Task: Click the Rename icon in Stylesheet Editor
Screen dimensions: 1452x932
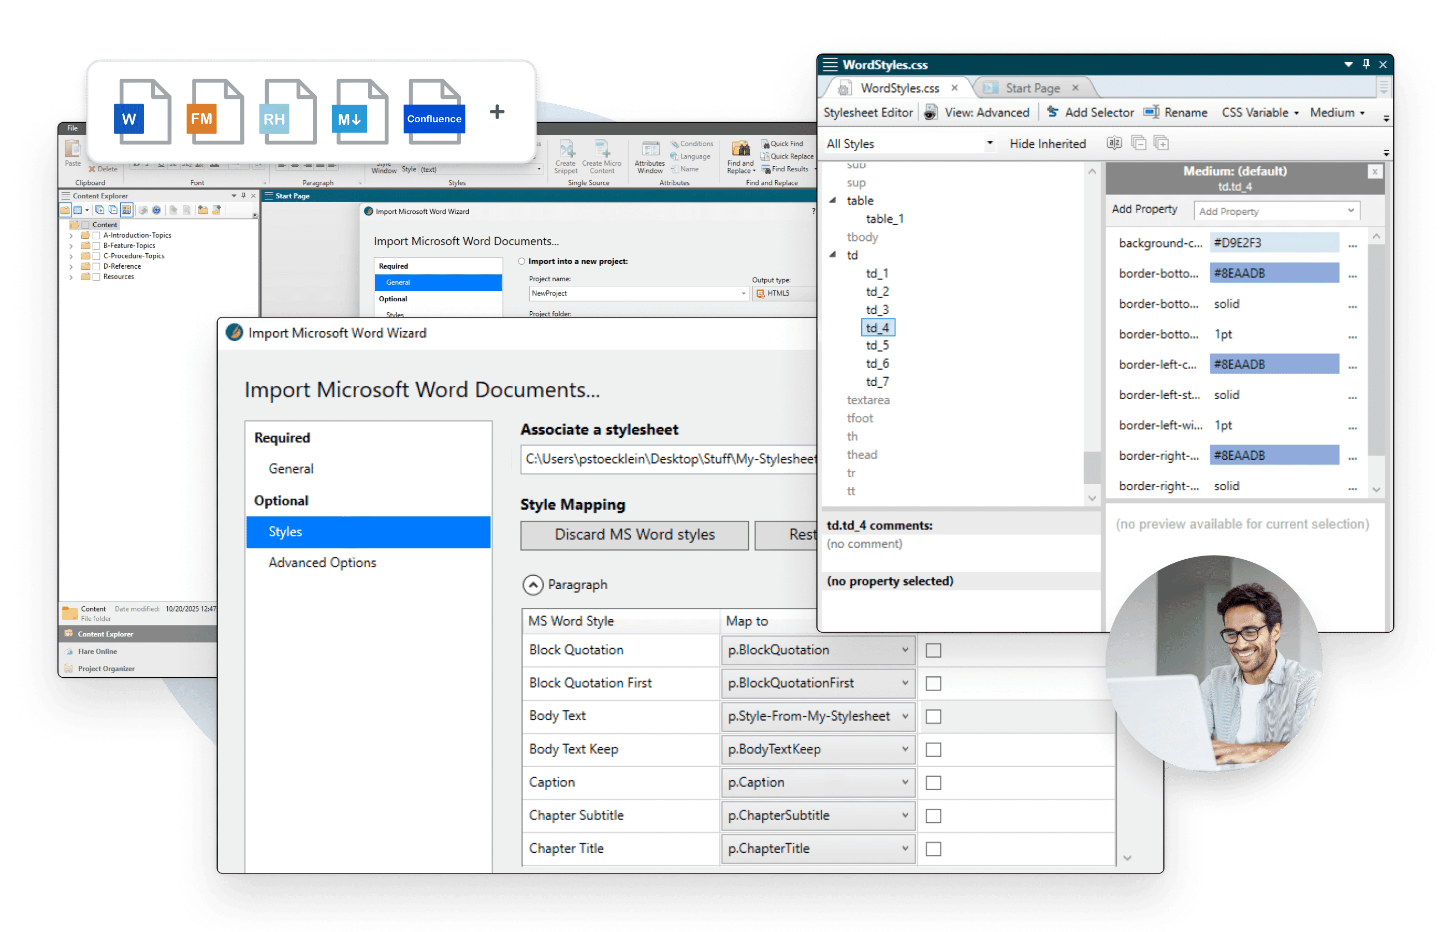Action: [1151, 112]
